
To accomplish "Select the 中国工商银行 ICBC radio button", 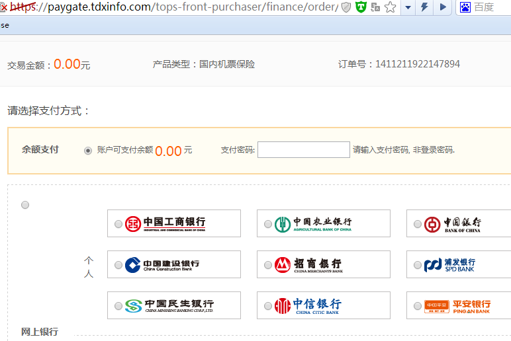I will 118,224.
